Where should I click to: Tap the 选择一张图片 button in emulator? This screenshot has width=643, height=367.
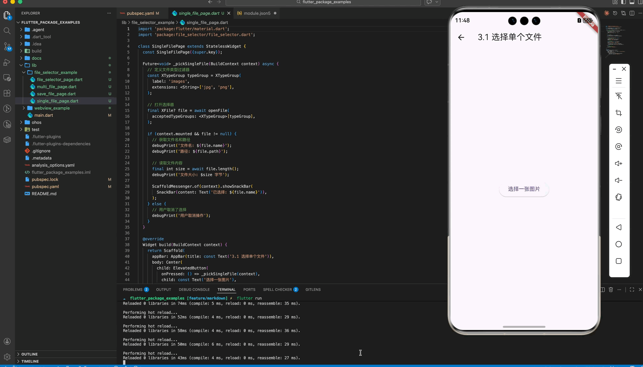524,189
